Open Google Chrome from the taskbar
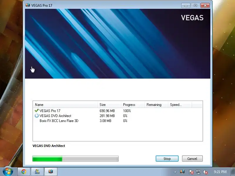 click(24, 172)
